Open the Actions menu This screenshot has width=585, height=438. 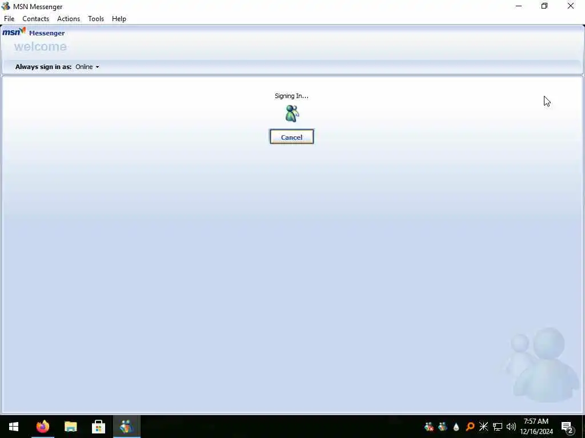(x=69, y=19)
